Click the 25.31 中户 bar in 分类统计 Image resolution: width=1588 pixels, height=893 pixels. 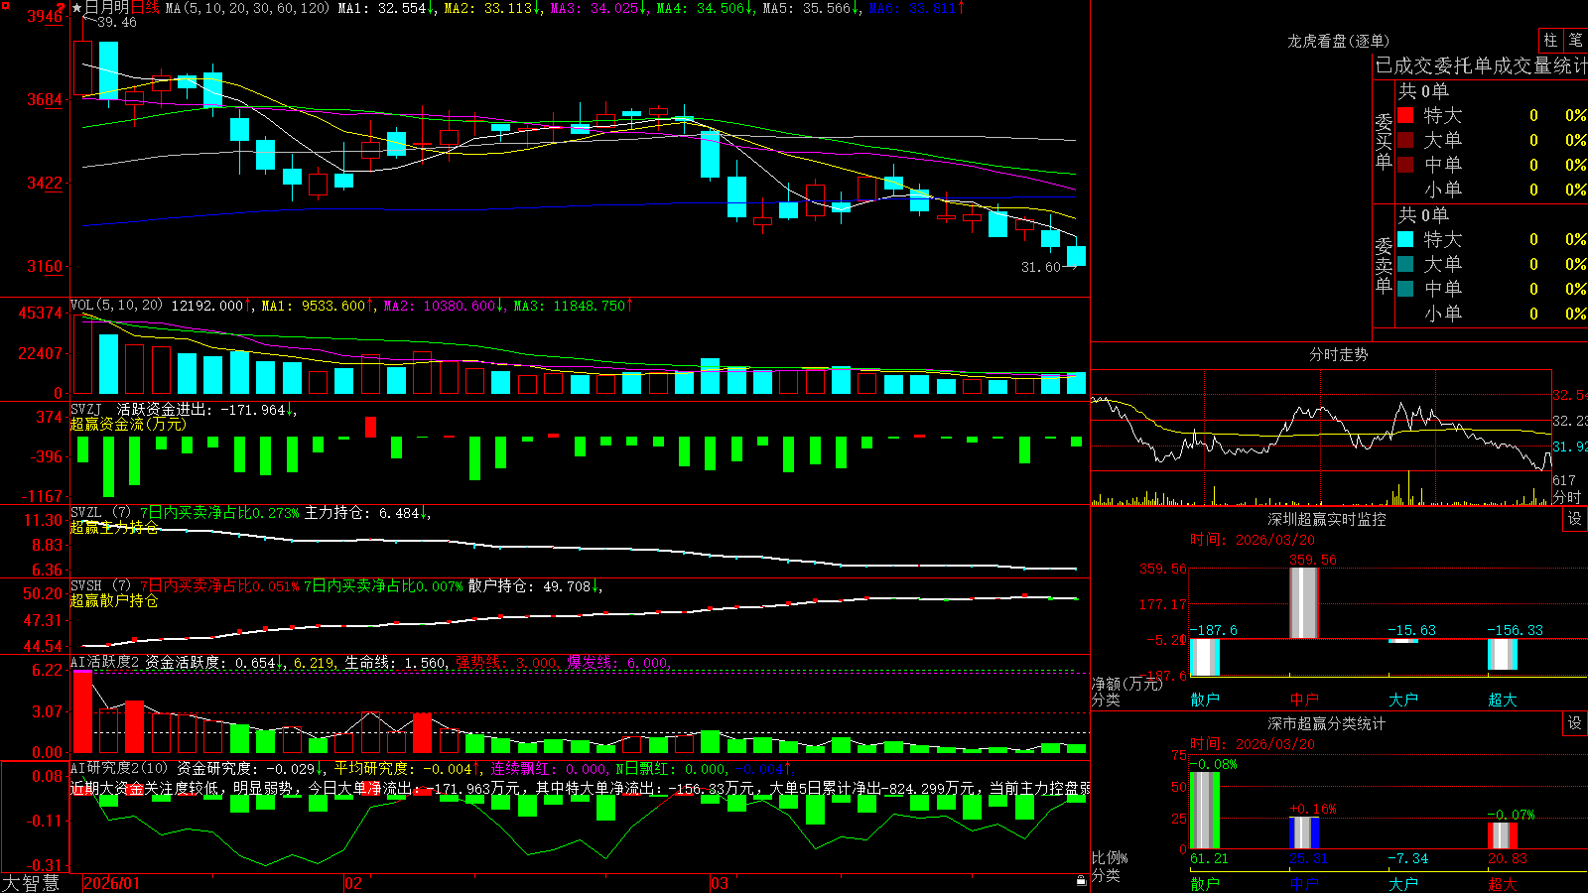(x=1304, y=832)
